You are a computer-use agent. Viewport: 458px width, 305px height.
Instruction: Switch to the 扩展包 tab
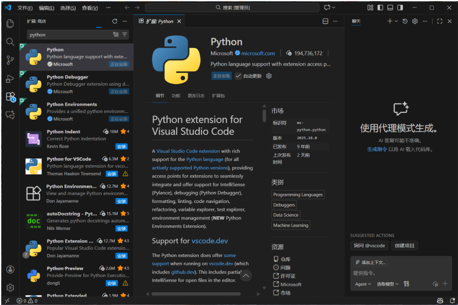coord(218,96)
